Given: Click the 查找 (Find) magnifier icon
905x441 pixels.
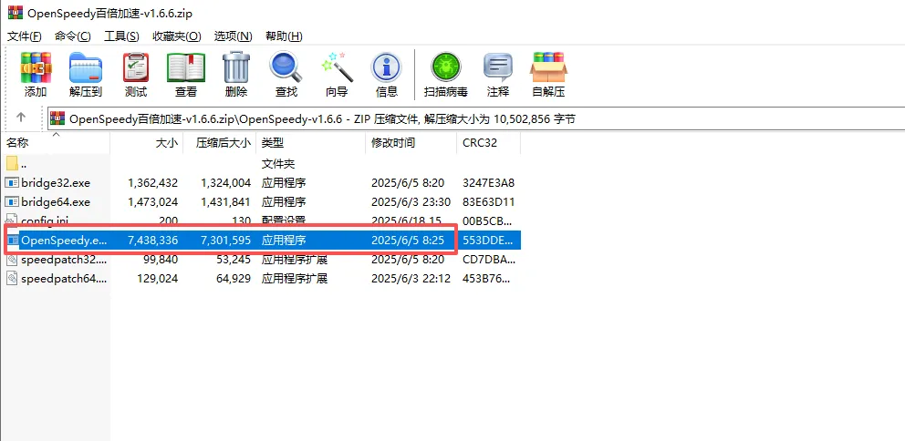Looking at the screenshot, I should (286, 67).
